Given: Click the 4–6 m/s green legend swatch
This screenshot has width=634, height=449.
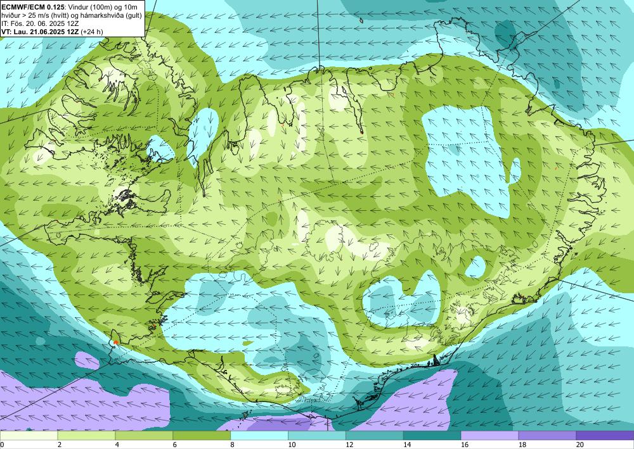Looking at the screenshot, I should 144,436.
